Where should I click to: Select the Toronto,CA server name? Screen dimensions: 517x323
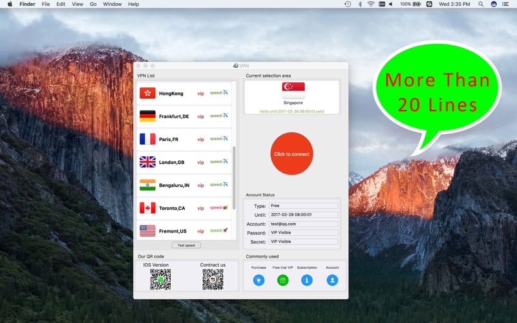pyautogui.click(x=172, y=208)
